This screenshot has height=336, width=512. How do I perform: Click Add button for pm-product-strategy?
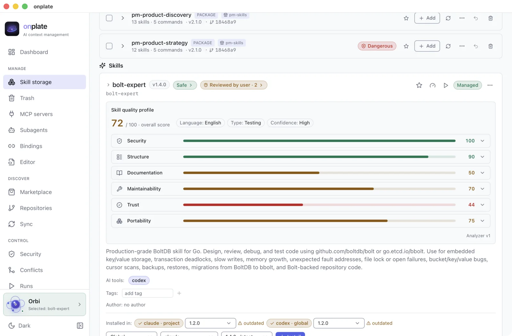427,46
